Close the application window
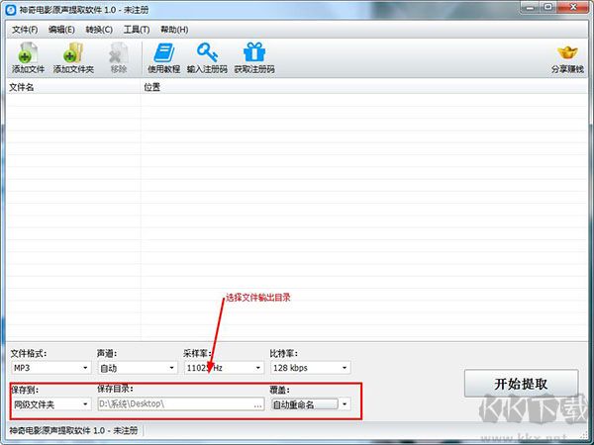 [573, 7]
